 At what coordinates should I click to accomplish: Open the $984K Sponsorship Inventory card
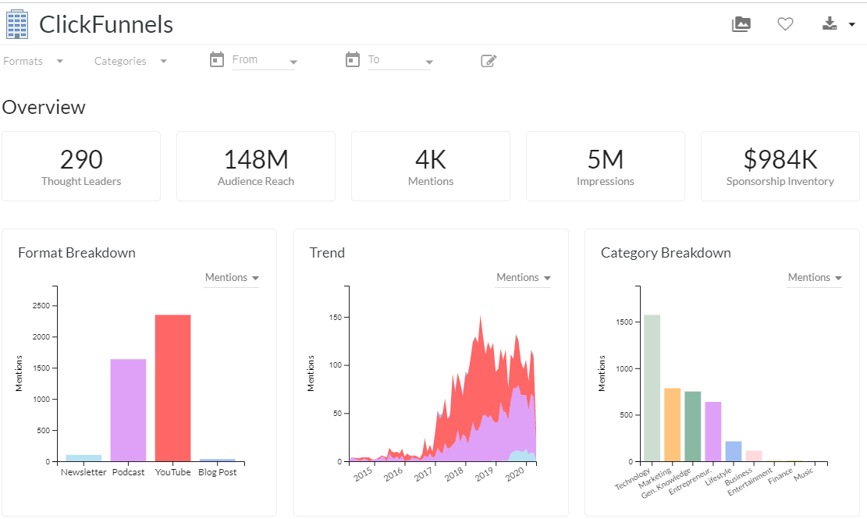click(780, 166)
